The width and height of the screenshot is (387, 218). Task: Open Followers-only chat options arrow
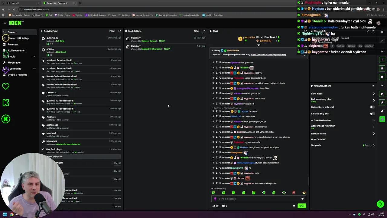[x=374, y=100]
